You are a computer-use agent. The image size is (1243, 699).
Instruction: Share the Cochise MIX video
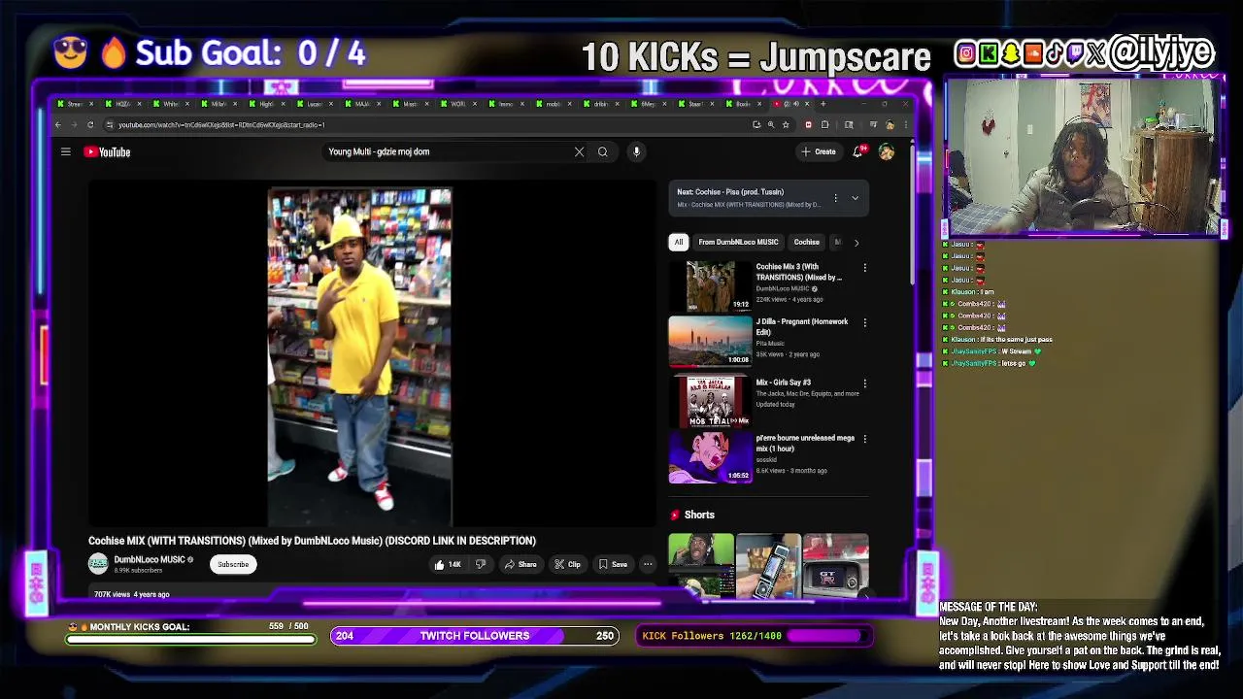coord(521,564)
